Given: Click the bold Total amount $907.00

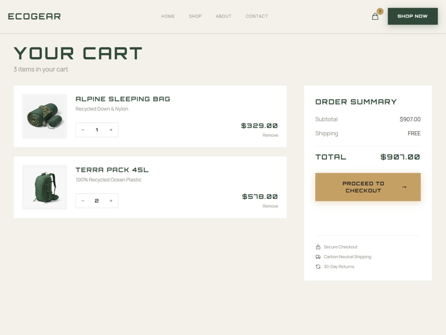Looking at the screenshot, I should pos(400,157).
